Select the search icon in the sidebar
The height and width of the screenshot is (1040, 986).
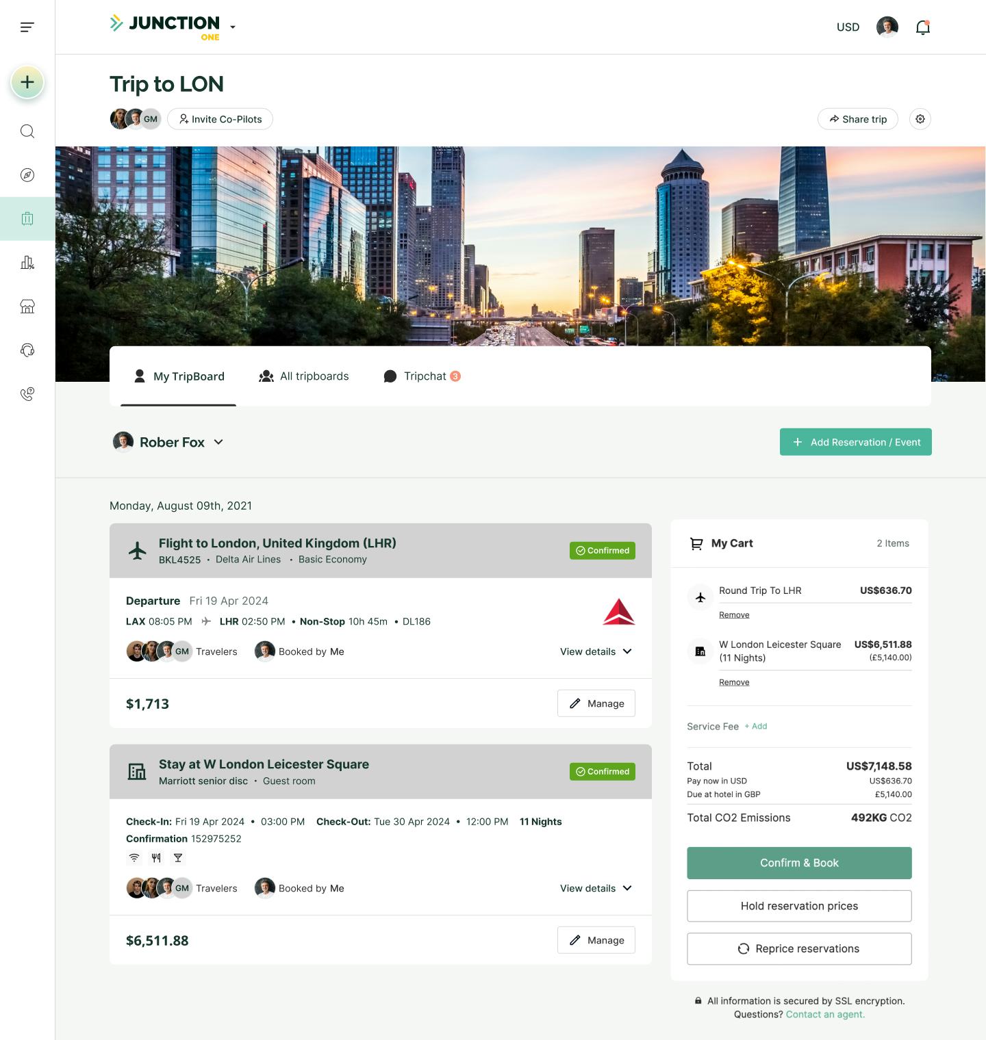tap(27, 131)
